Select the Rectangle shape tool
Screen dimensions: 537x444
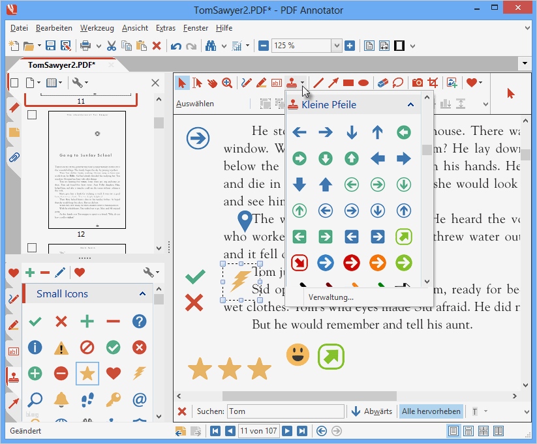[348, 83]
